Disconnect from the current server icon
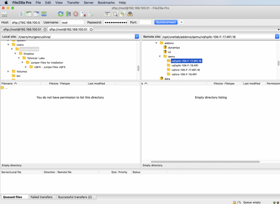The height and width of the screenshot is (204, 280). [x=83, y=14]
